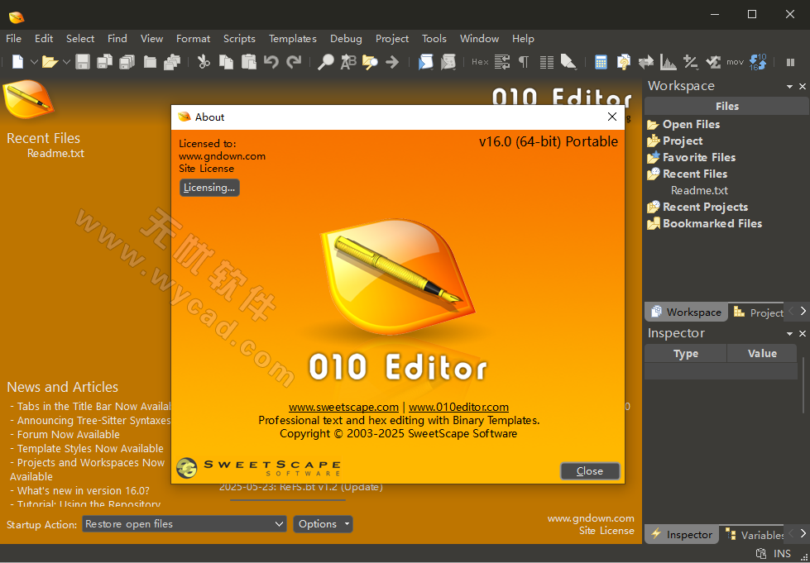
Task: Click the Undo arrow icon
Action: (271, 61)
